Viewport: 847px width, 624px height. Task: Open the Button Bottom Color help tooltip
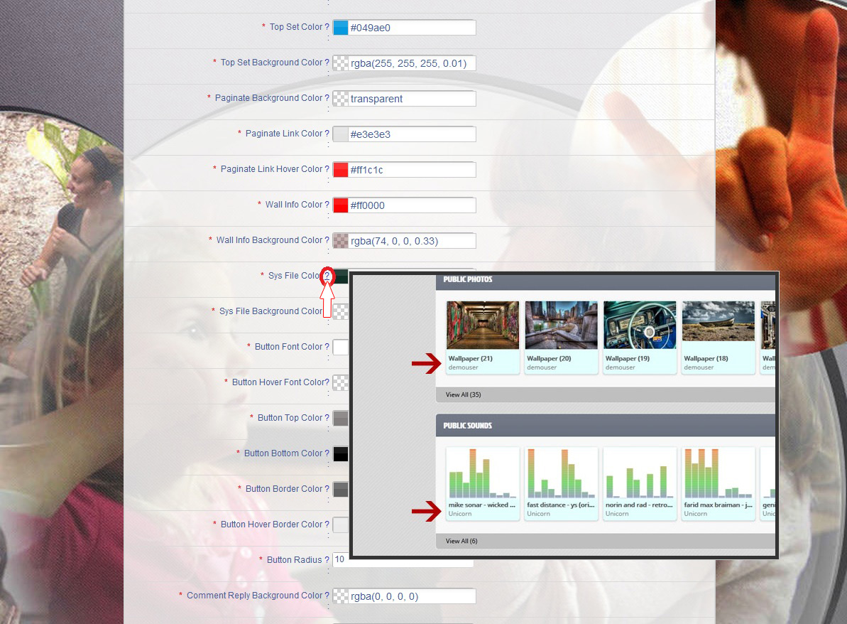tap(327, 453)
